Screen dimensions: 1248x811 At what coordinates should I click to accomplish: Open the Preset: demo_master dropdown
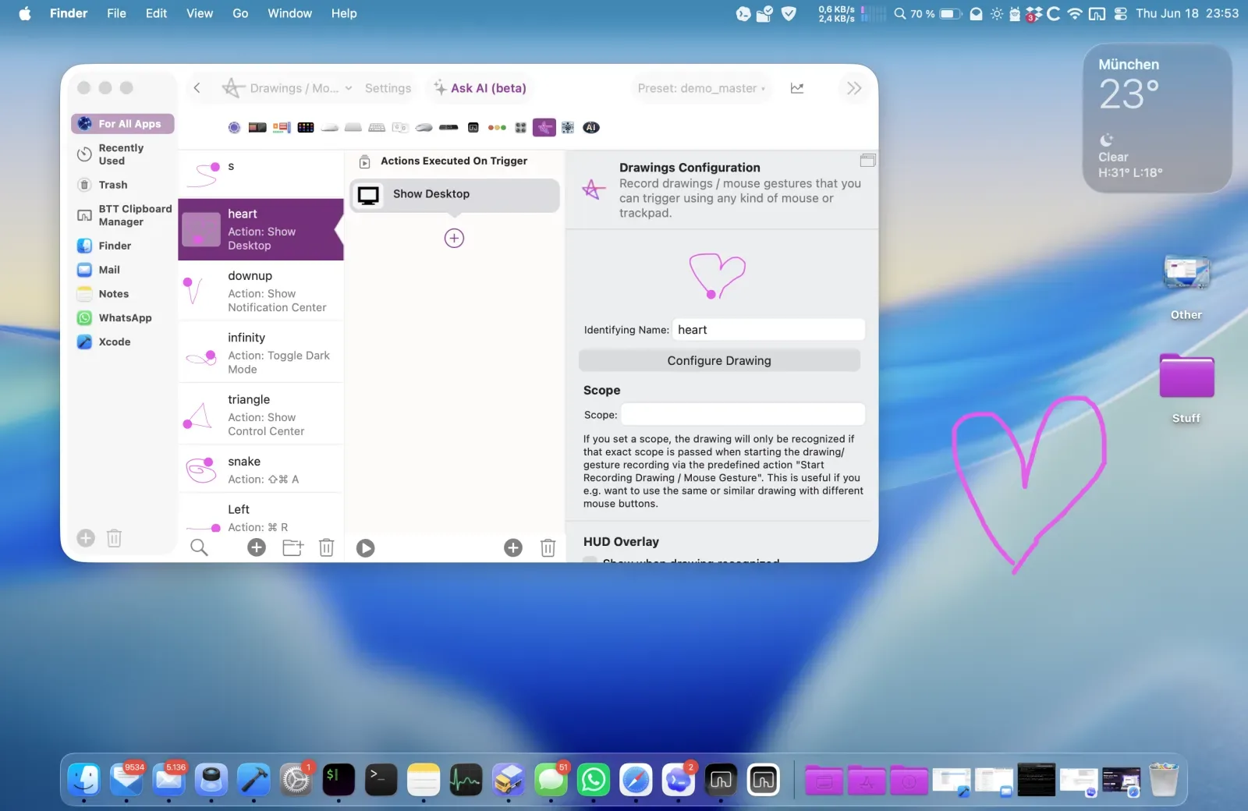pos(701,88)
